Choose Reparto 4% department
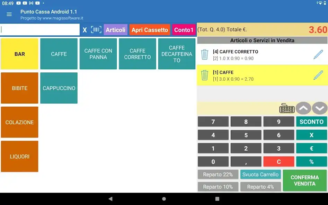Screen dimensions: 328x205 coord(260,187)
